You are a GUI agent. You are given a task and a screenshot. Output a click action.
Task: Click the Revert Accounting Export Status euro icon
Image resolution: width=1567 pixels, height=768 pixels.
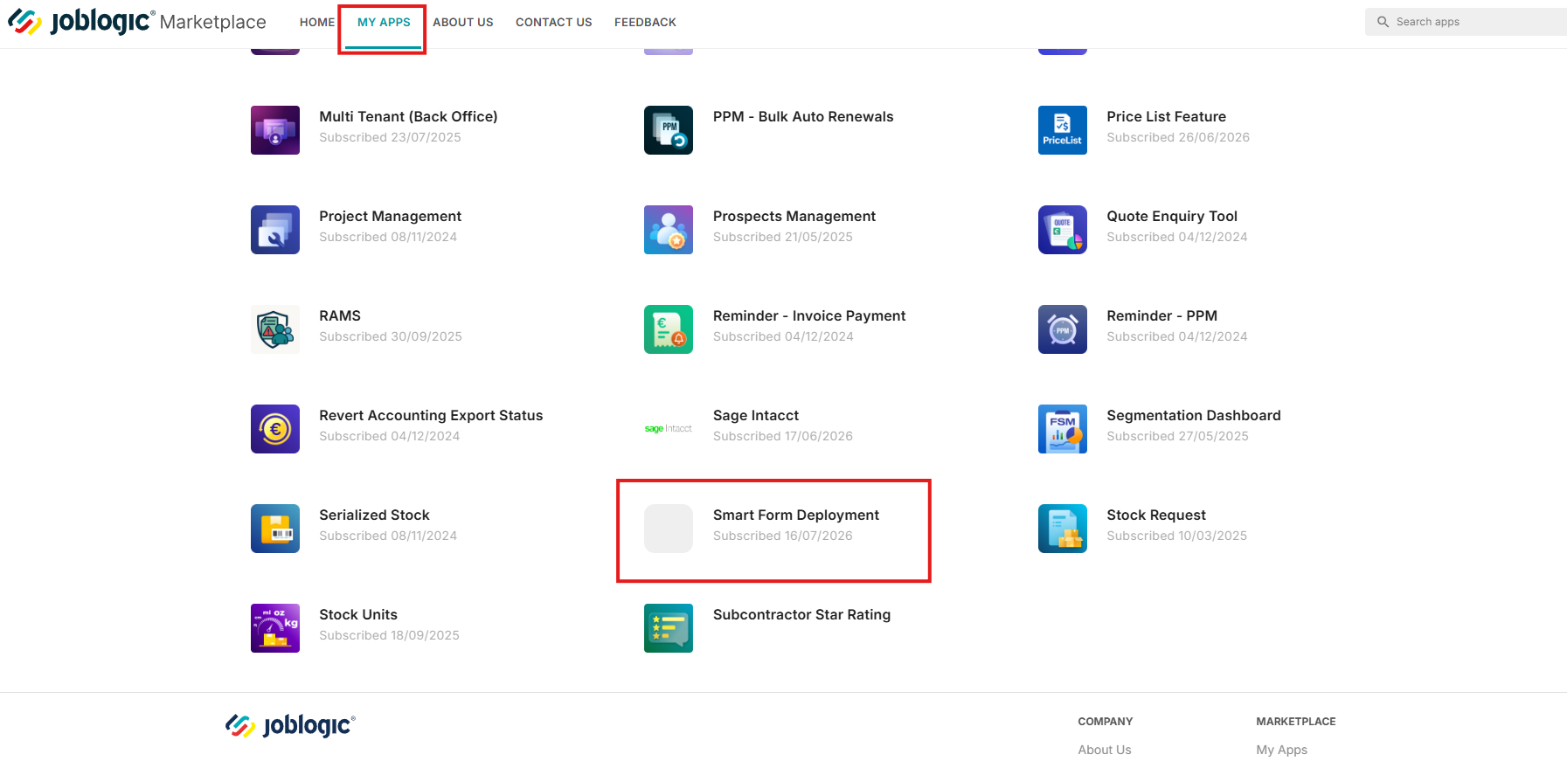pos(275,429)
